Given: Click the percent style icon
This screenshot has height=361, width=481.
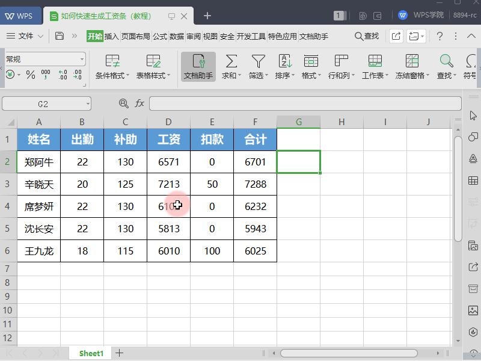Looking at the screenshot, I should click(31, 74).
